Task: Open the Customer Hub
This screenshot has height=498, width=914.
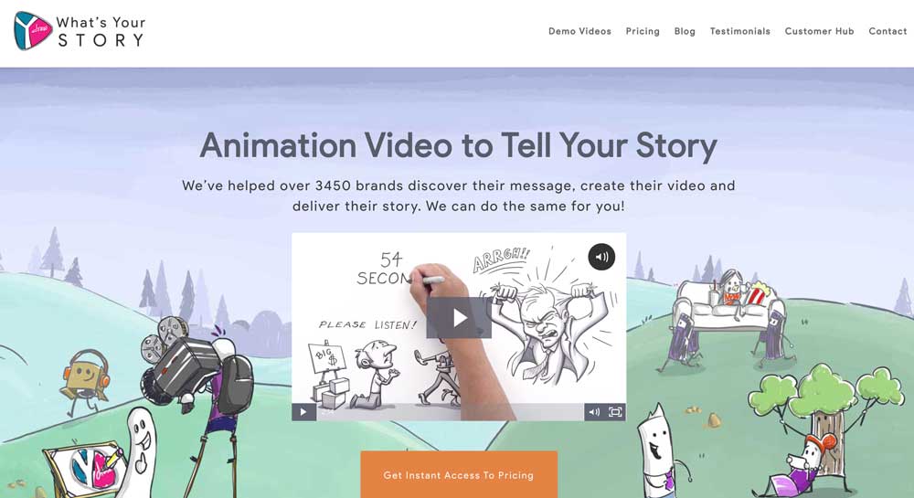Action: tap(819, 31)
